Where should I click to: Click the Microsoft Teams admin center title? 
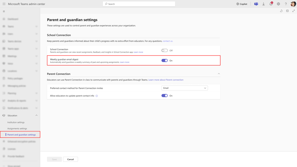pos(26,4)
